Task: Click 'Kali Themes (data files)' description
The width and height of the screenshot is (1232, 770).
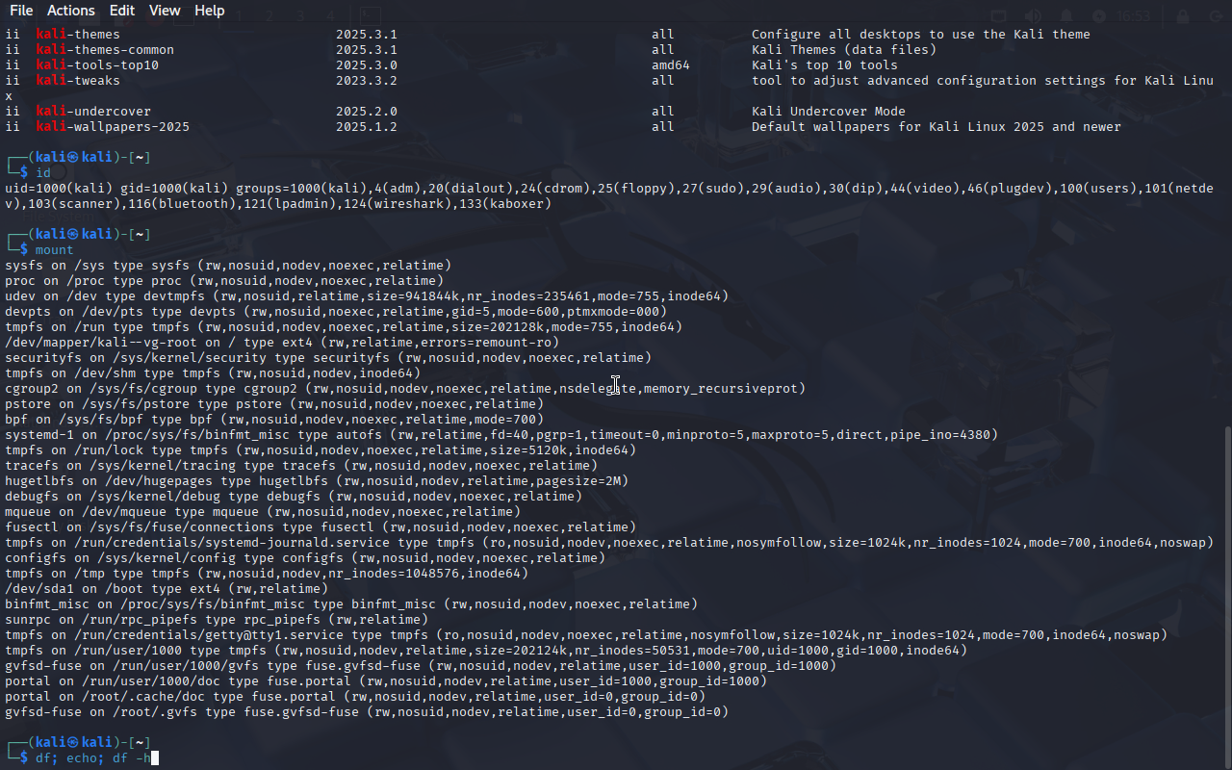Action: (844, 50)
